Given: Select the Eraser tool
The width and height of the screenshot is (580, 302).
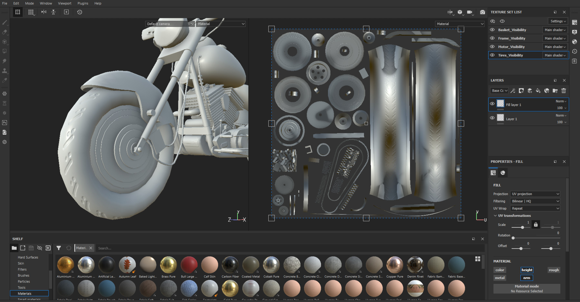Looking at the screenshot, I should [5, 32].
